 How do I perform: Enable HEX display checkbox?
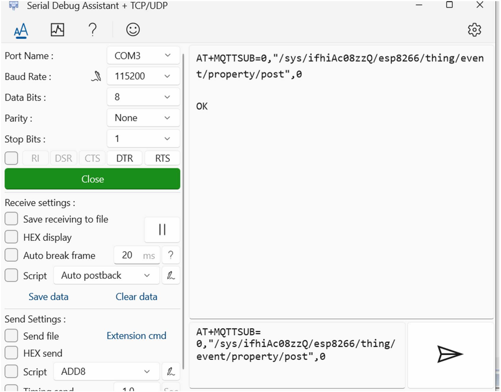click(11, 237)
